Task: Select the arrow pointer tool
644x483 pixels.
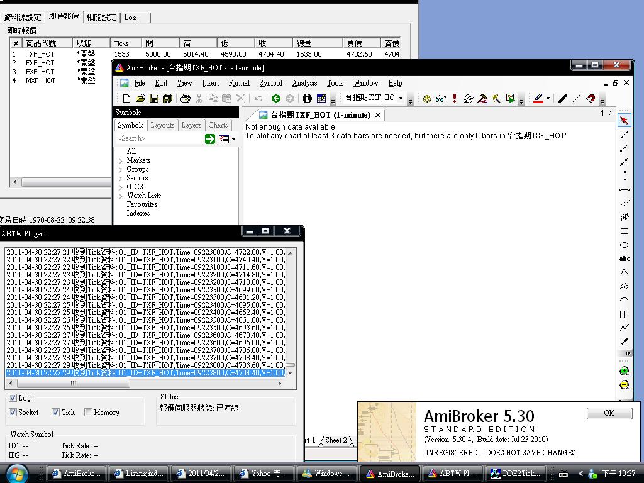Action: [x=625, y=120]
